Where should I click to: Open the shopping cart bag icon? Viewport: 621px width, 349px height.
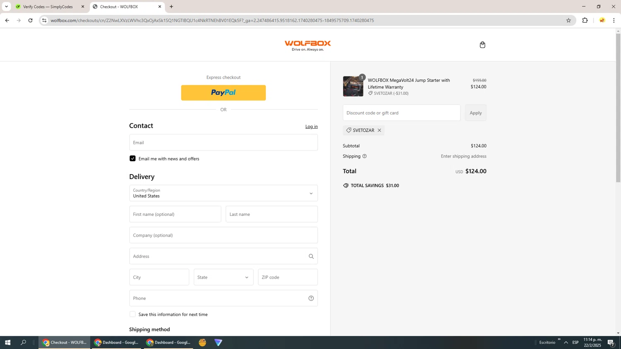point(482,45)
